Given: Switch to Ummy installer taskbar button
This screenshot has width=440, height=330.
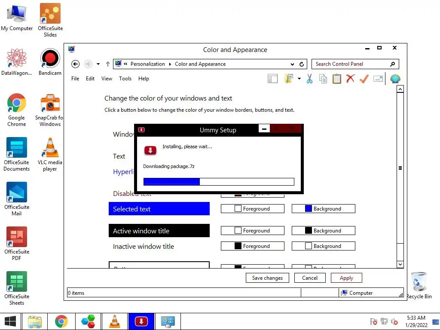Looking at the screenshot, I should [x=141, y=321].
